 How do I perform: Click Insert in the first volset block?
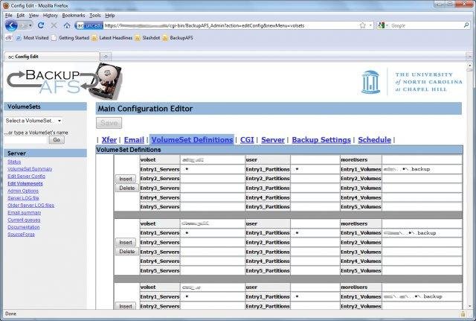[126, 179]
